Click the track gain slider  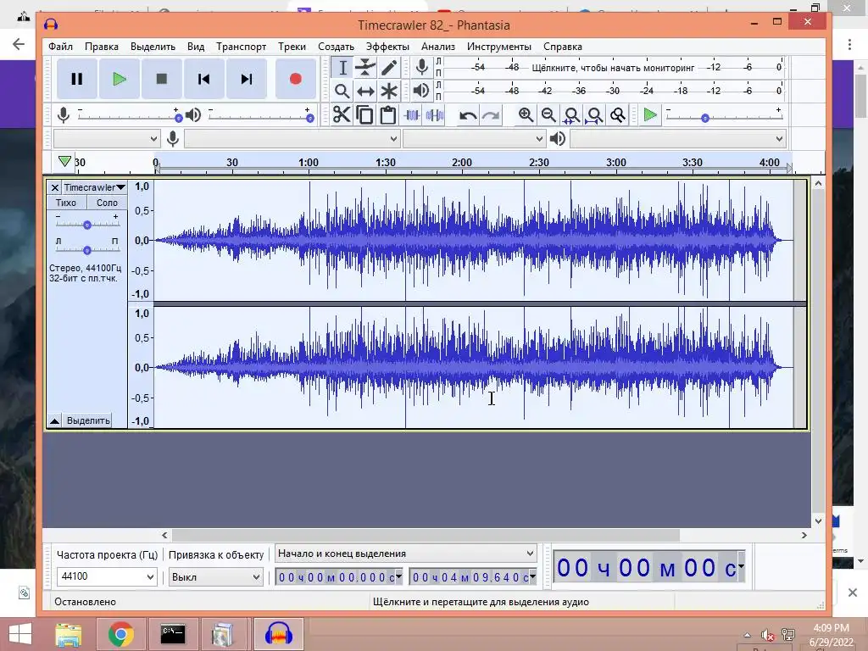pyautogui.click(x=87, y=224)
